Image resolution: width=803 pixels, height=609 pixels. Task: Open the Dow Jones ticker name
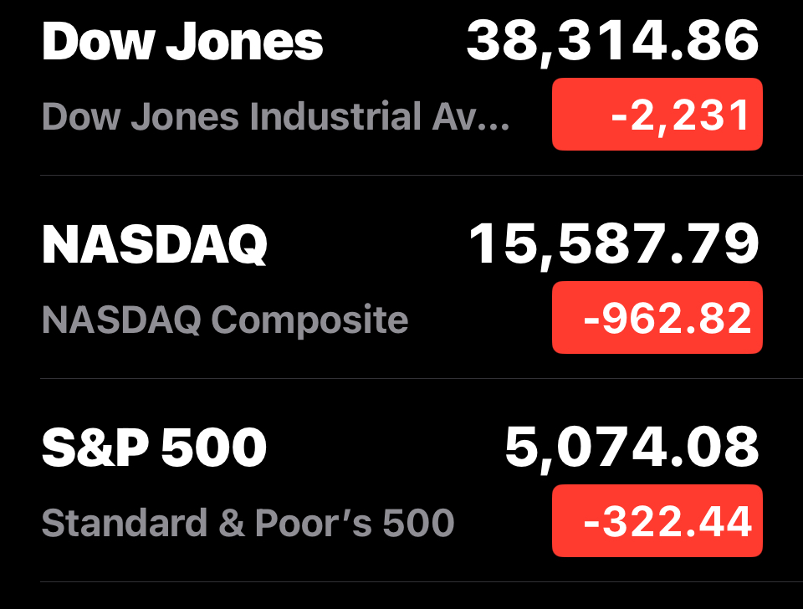(182, 42)
